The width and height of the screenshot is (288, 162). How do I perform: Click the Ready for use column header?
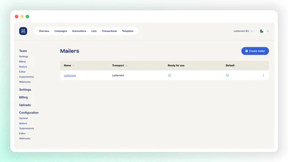pyautogui.click(x=176, y=66)
